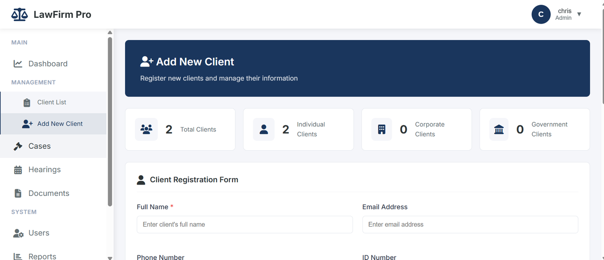Open the Dashboard menu item

pos(53,64)
